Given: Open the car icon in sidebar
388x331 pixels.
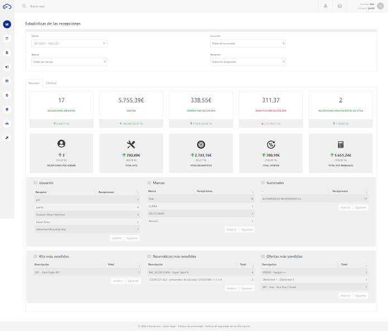Looking at the screenshot, I should click(x=7, y=123).
